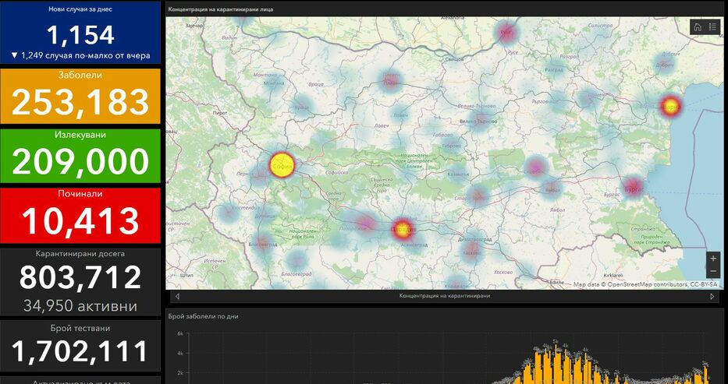Viewport: 728px width, 384px height.
Task: Click the 5k peak bar in chart
Action: click(x=556, y=364)
